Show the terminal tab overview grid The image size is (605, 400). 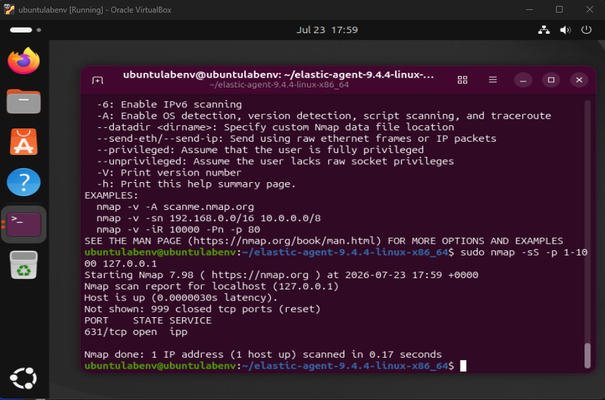(x=462, y=80)
